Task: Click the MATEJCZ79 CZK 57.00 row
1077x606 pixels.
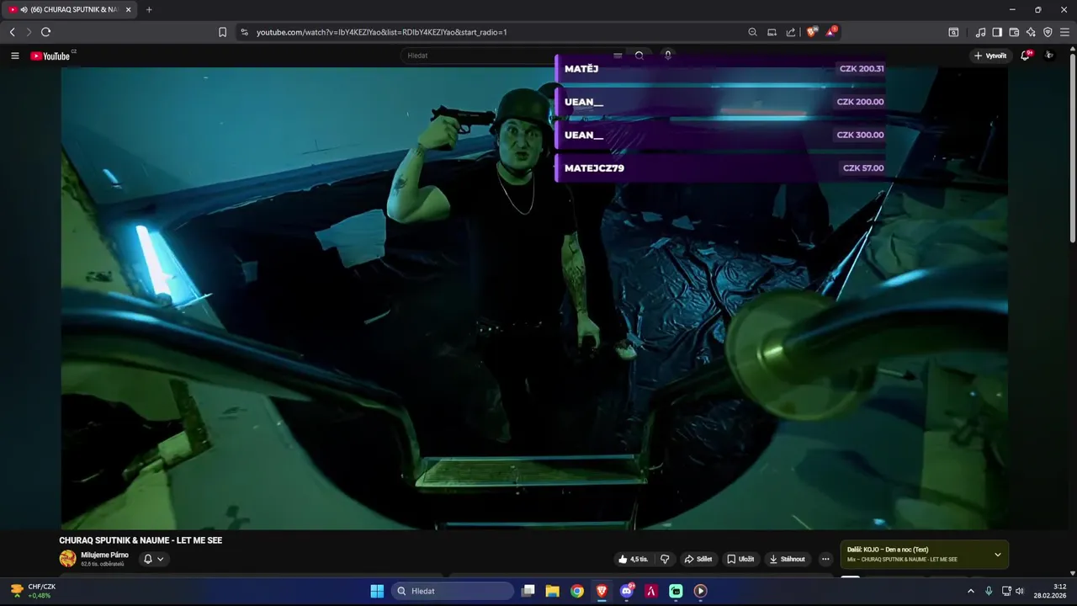Action: [x=720, y=168]
